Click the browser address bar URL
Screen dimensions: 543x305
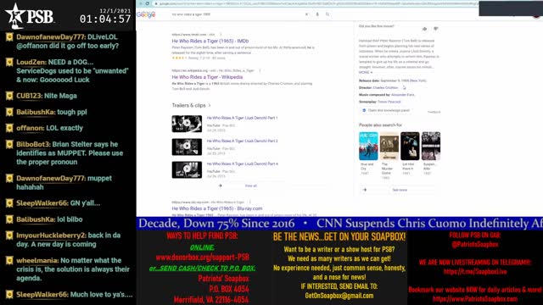(316, 3)
